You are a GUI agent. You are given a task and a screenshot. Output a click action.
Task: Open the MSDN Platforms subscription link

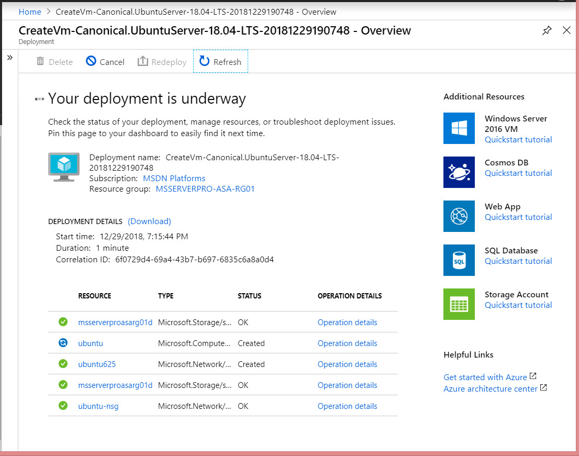174,179
